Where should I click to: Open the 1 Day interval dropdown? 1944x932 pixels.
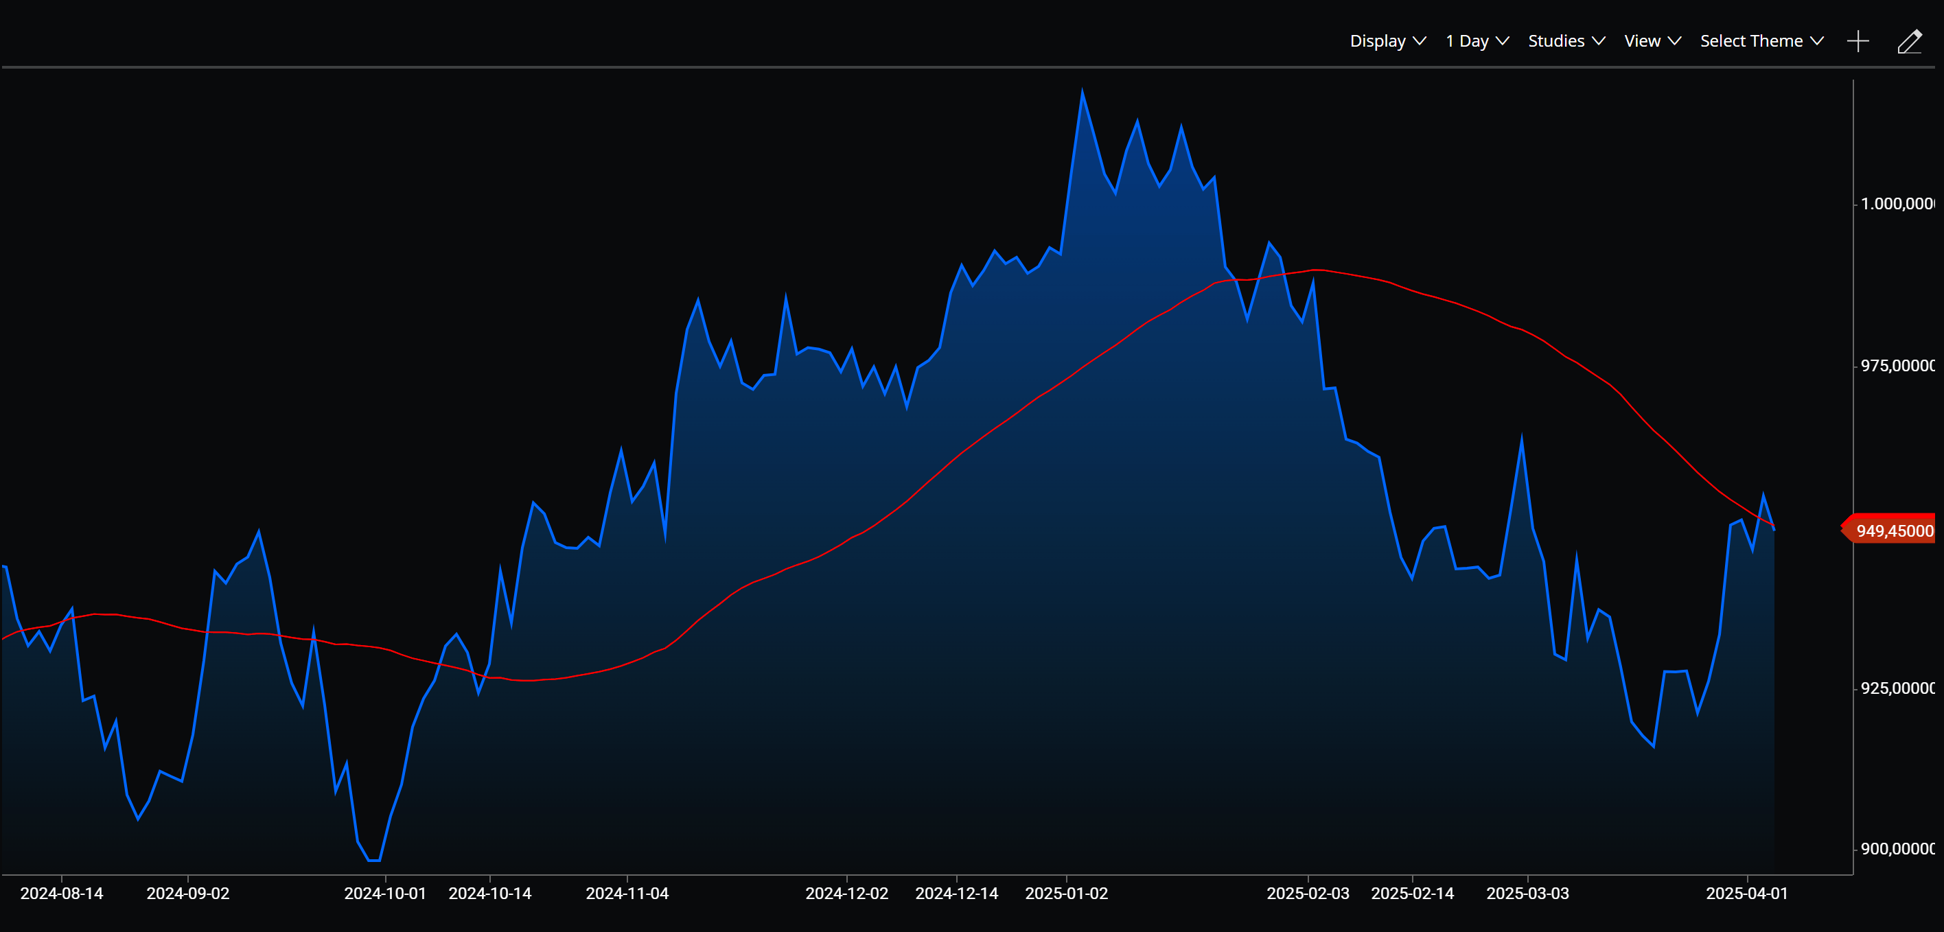coord(1477,40)
